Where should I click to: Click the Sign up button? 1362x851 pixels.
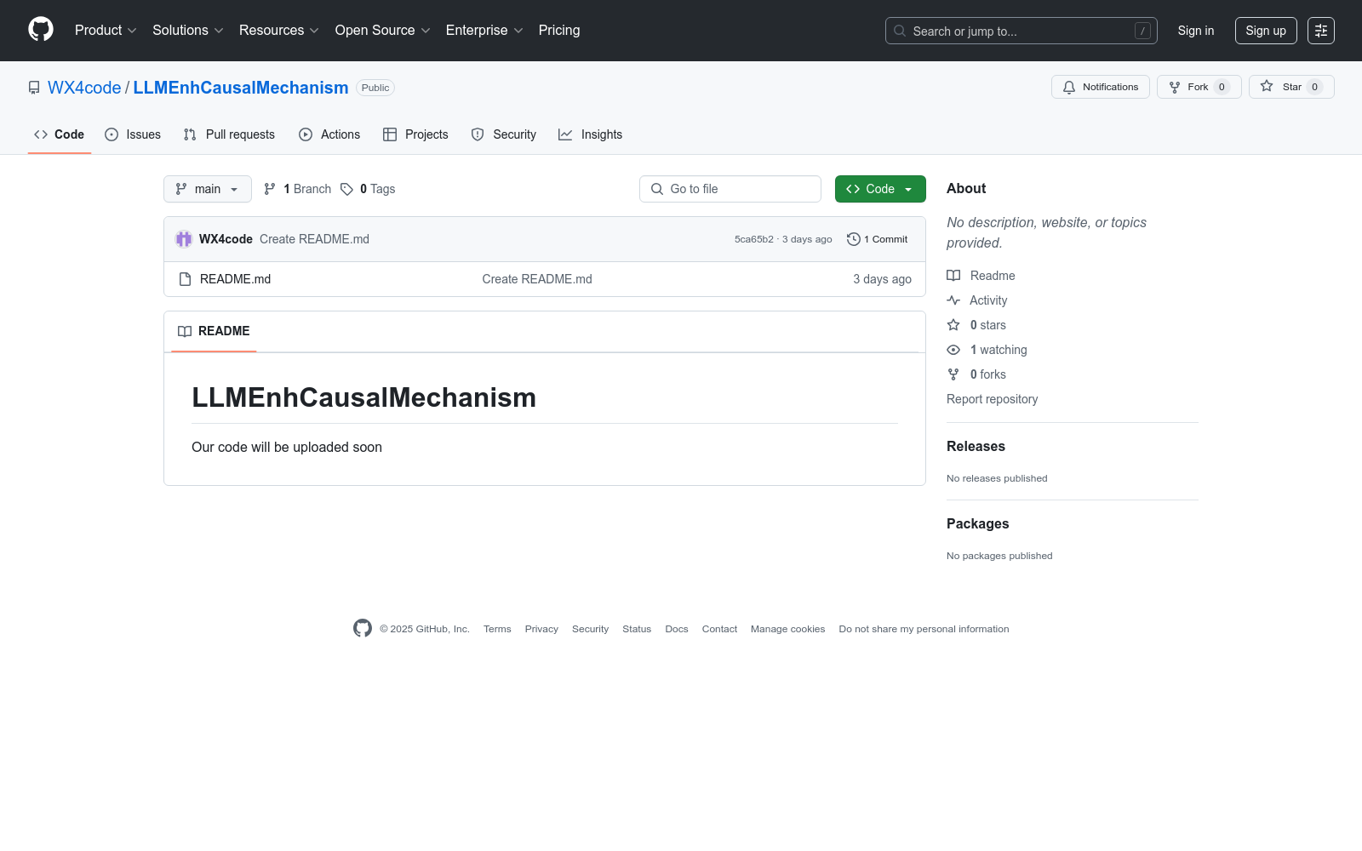tap(1266, 31)
